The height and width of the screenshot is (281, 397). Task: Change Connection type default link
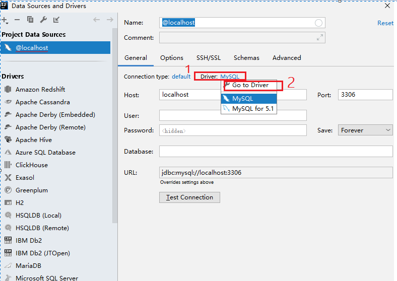click(x=181, y=77)
